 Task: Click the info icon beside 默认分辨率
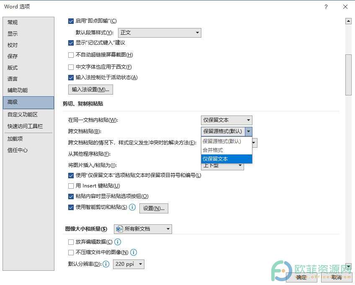point(106,264)
